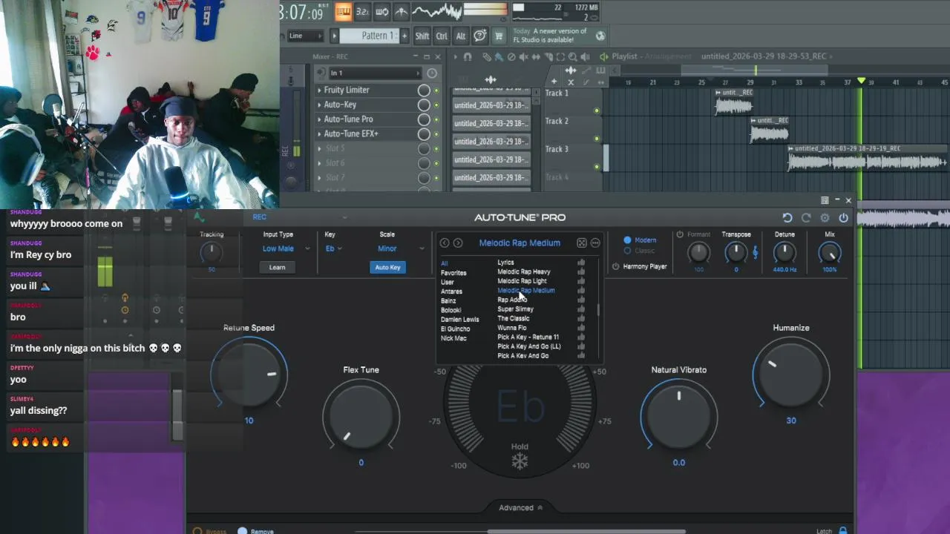
Task: Choose the Super Slimey preset
Action: tap(515, 309)
